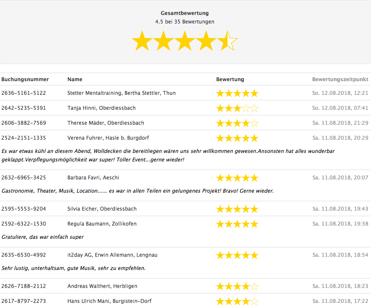Click Tanja Hinni's three-star rating

point(237,108)
